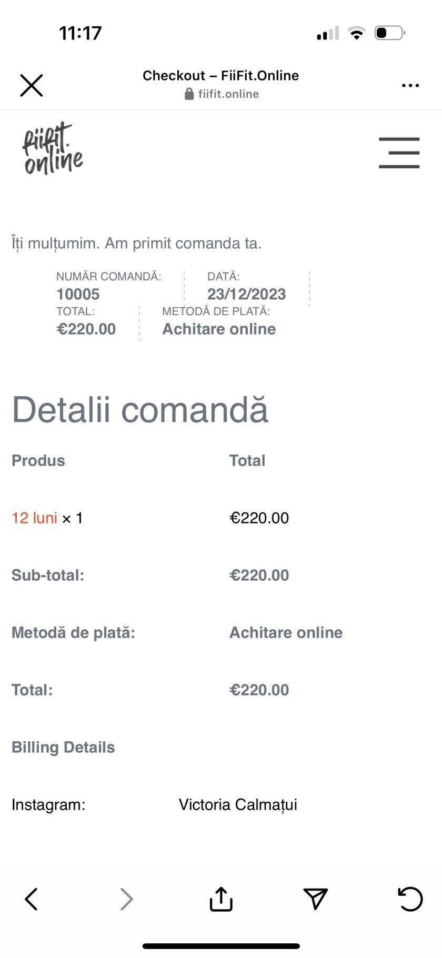The width and height of the screenshot is (442, 958).
Task: Tap the order date 23/12/2023
Action: tap(246, 294)
